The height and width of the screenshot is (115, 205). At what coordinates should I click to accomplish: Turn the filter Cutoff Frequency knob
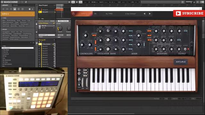coord(156,31)
